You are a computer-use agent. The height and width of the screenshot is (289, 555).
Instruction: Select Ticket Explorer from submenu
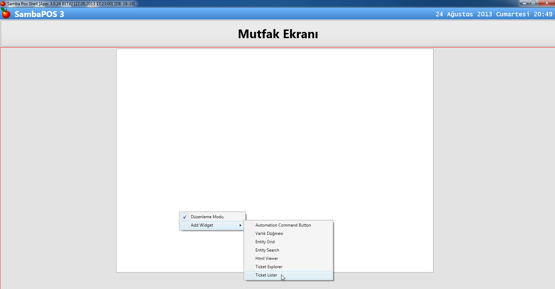click(269, 267)
